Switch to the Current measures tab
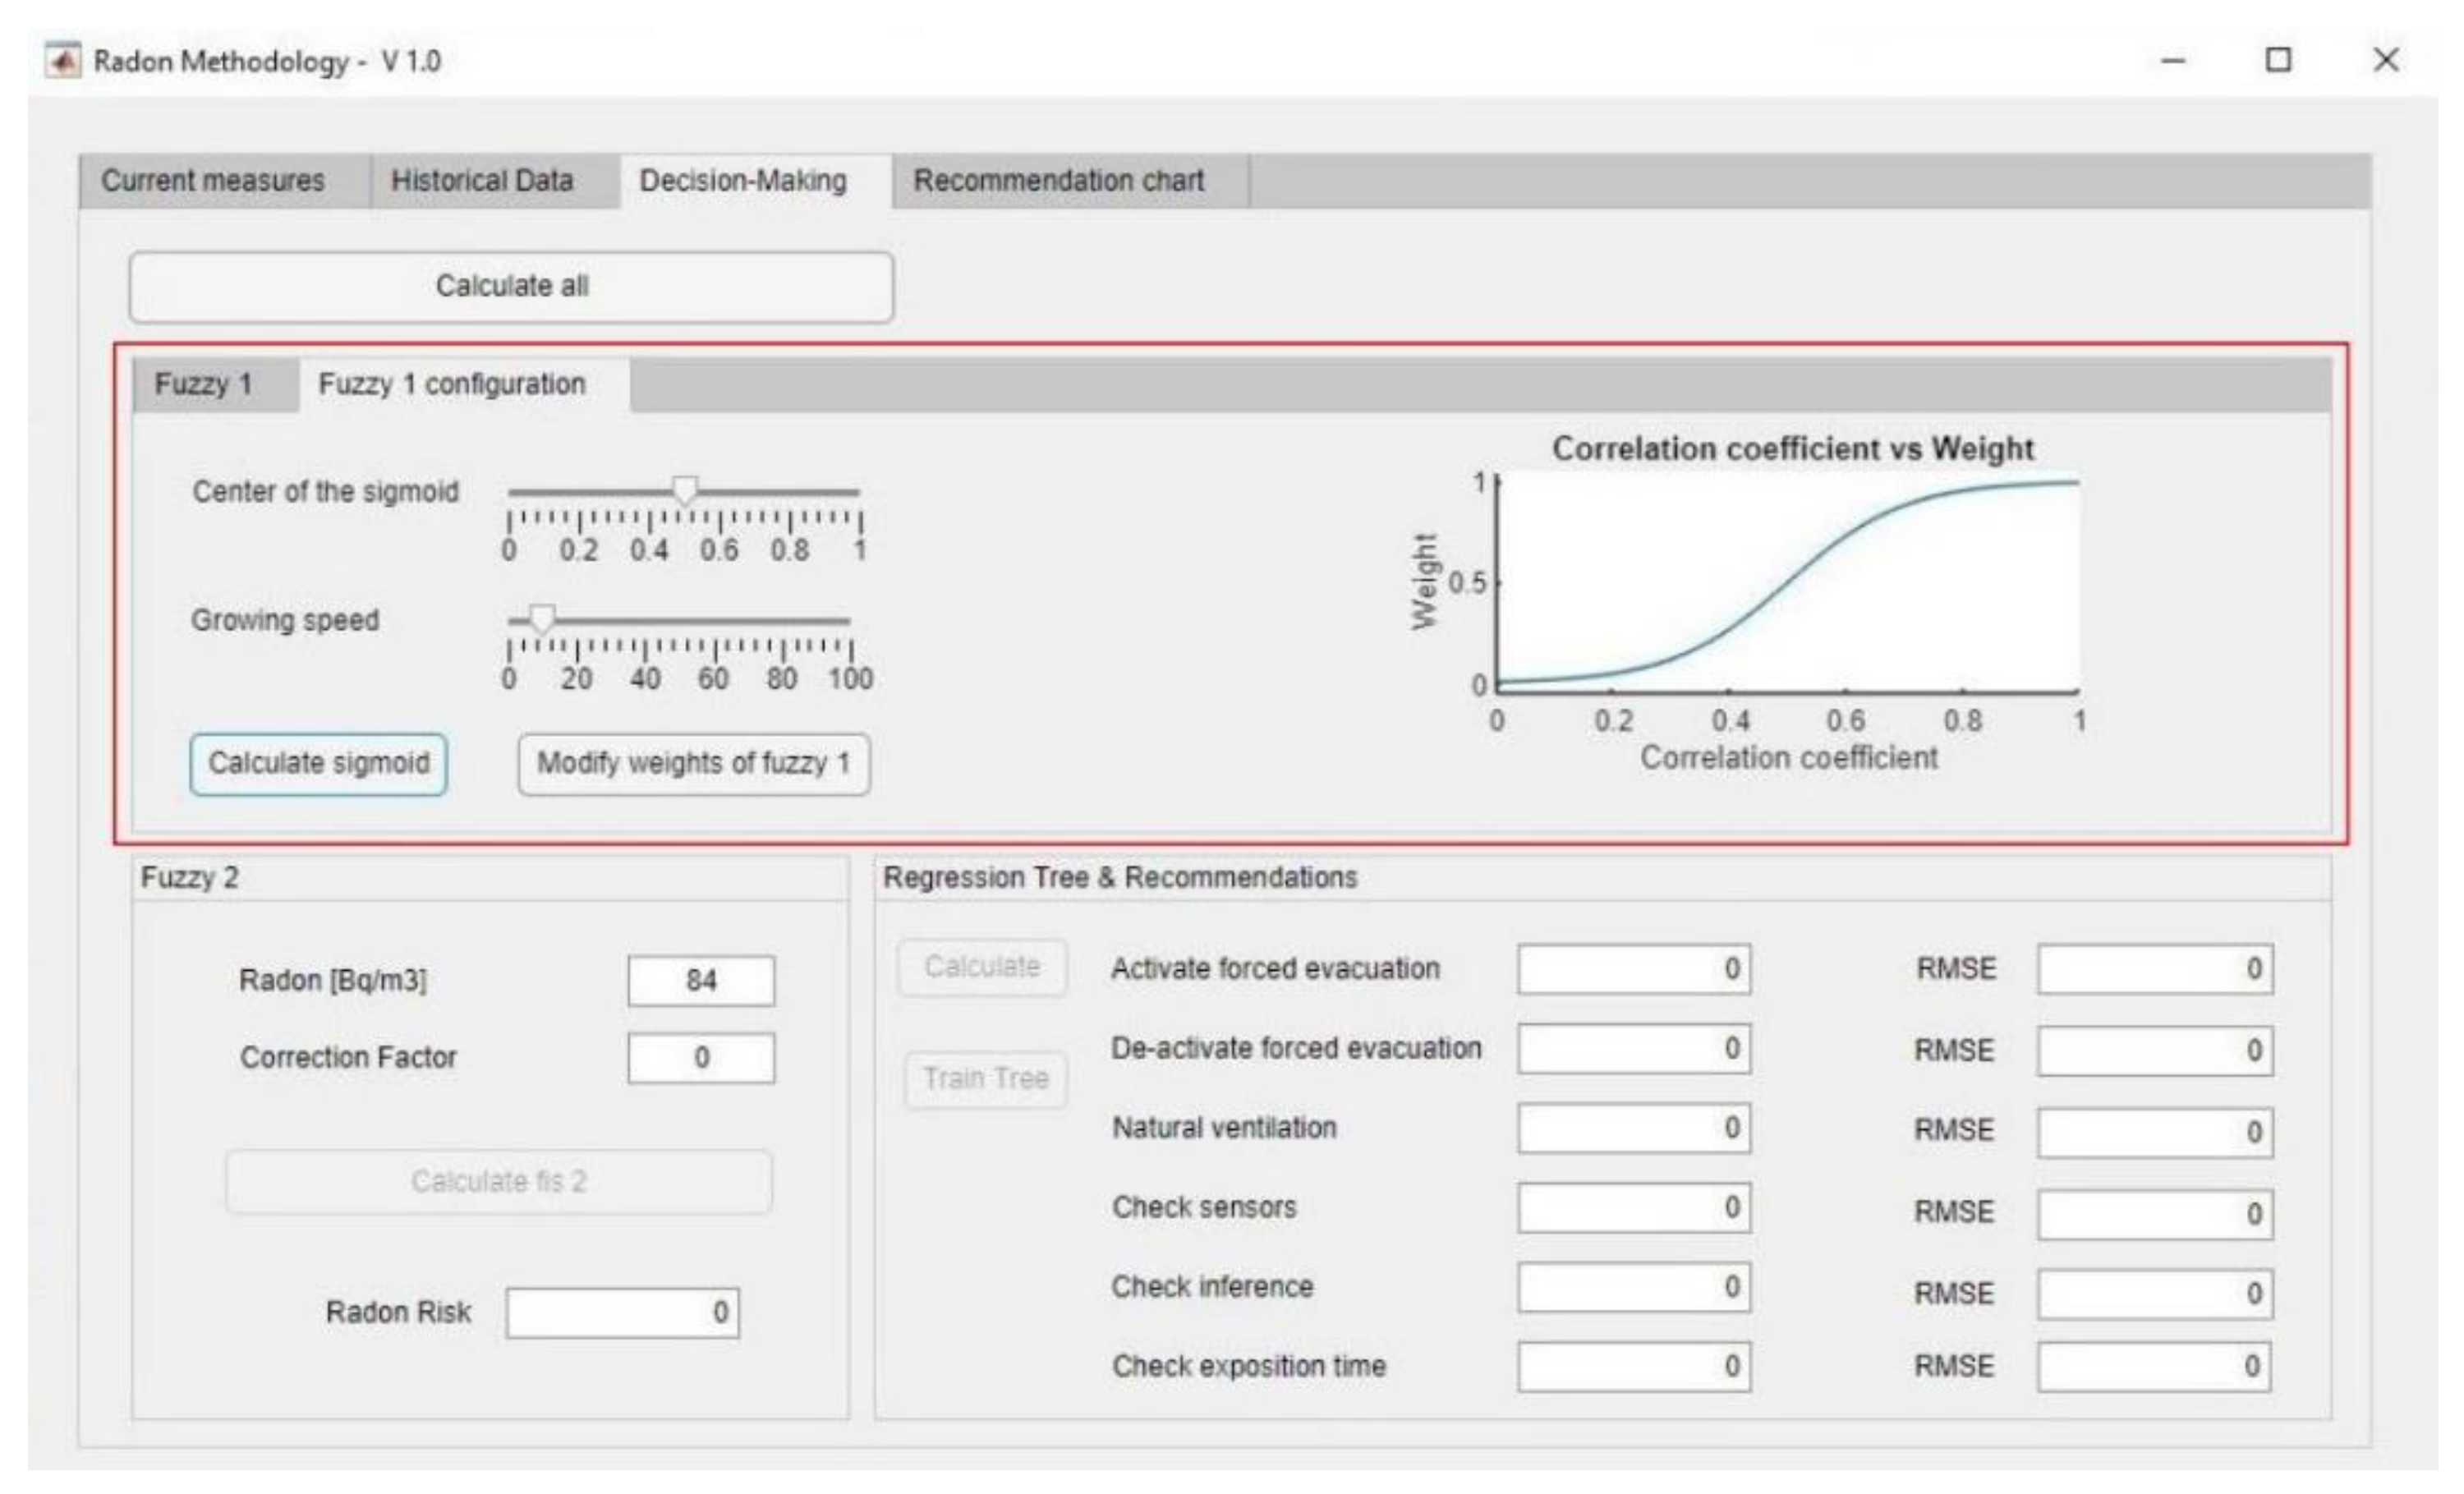2464x1494 pixels. (213, 181)
